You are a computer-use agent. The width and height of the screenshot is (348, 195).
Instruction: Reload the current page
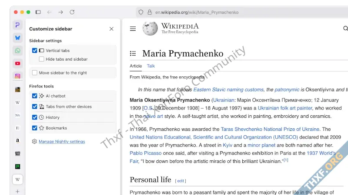coord(72,12)
